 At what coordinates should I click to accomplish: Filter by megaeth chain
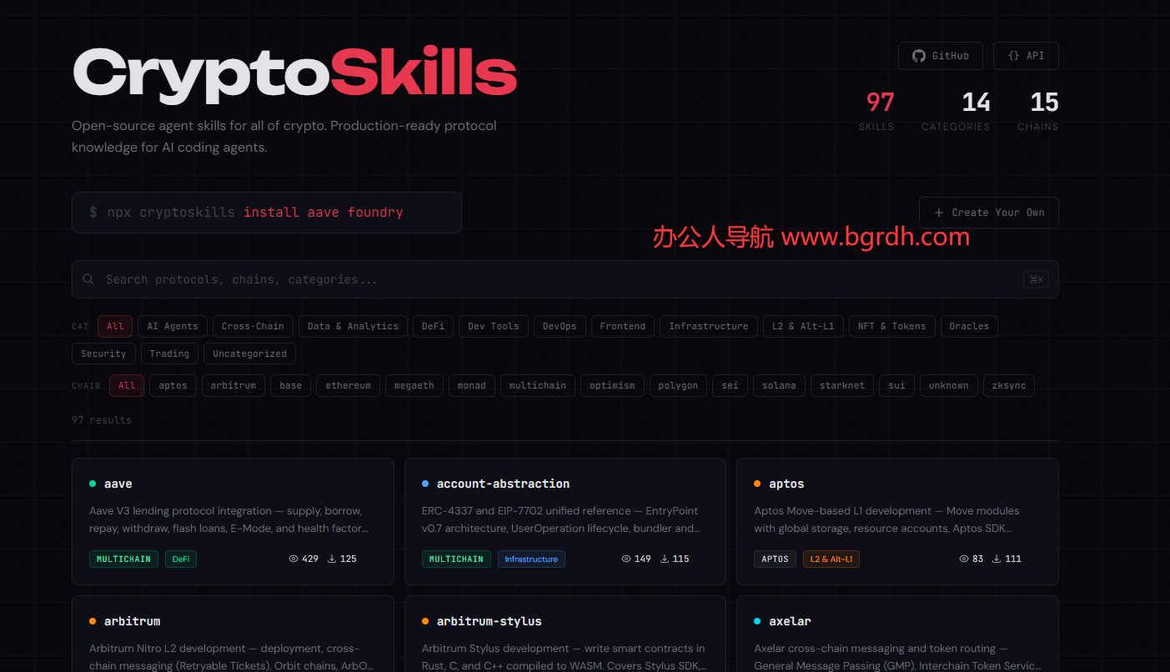(414, 385)
